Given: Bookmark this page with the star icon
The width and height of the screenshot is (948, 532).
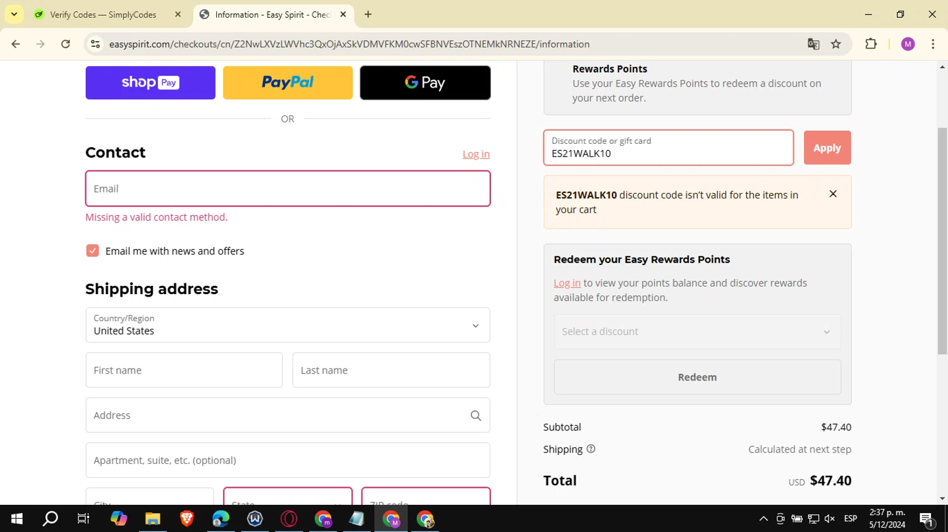Looking at the screenshot, I should [836, 44].
